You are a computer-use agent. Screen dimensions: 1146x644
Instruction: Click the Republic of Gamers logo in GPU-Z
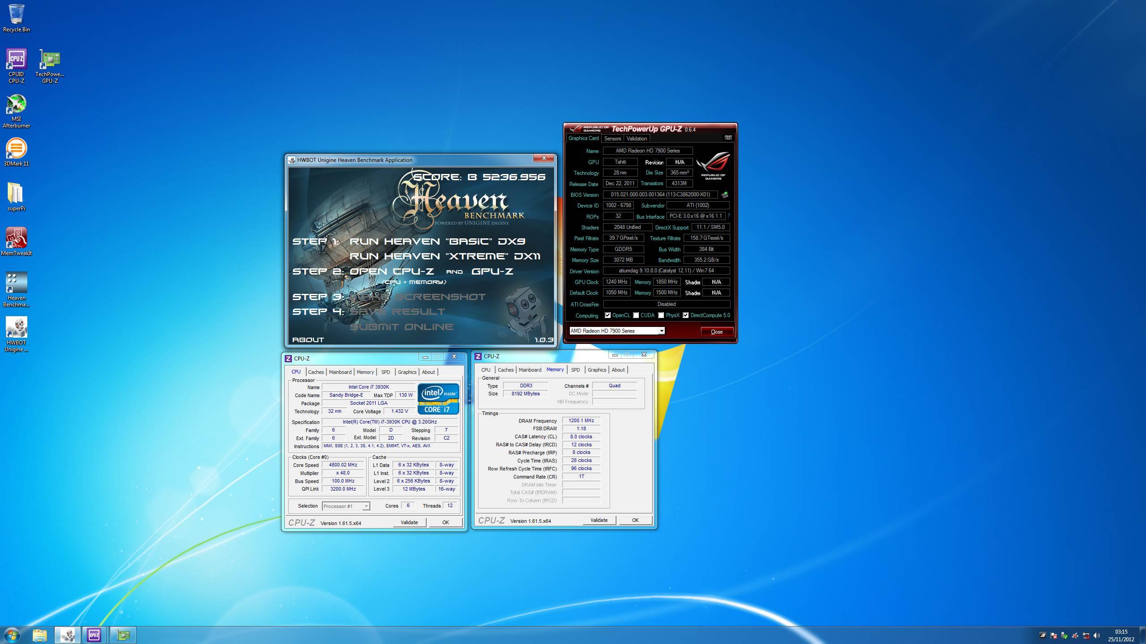pos(713,166)
